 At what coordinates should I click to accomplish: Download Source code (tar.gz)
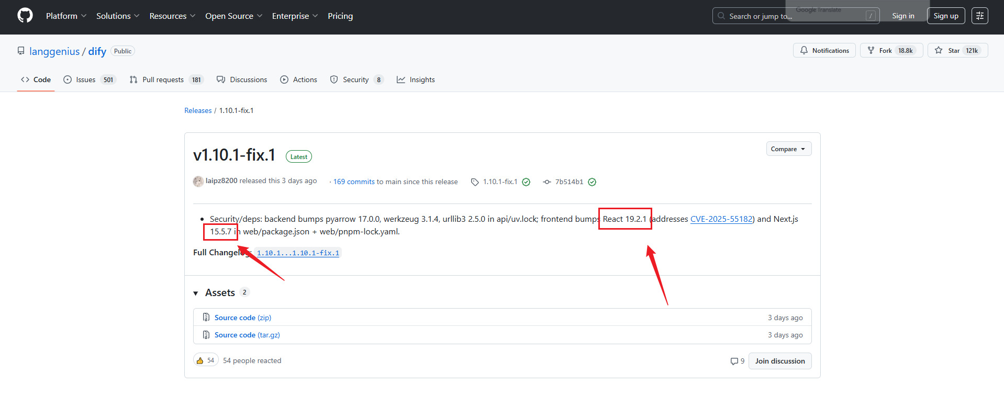point(247,335)
